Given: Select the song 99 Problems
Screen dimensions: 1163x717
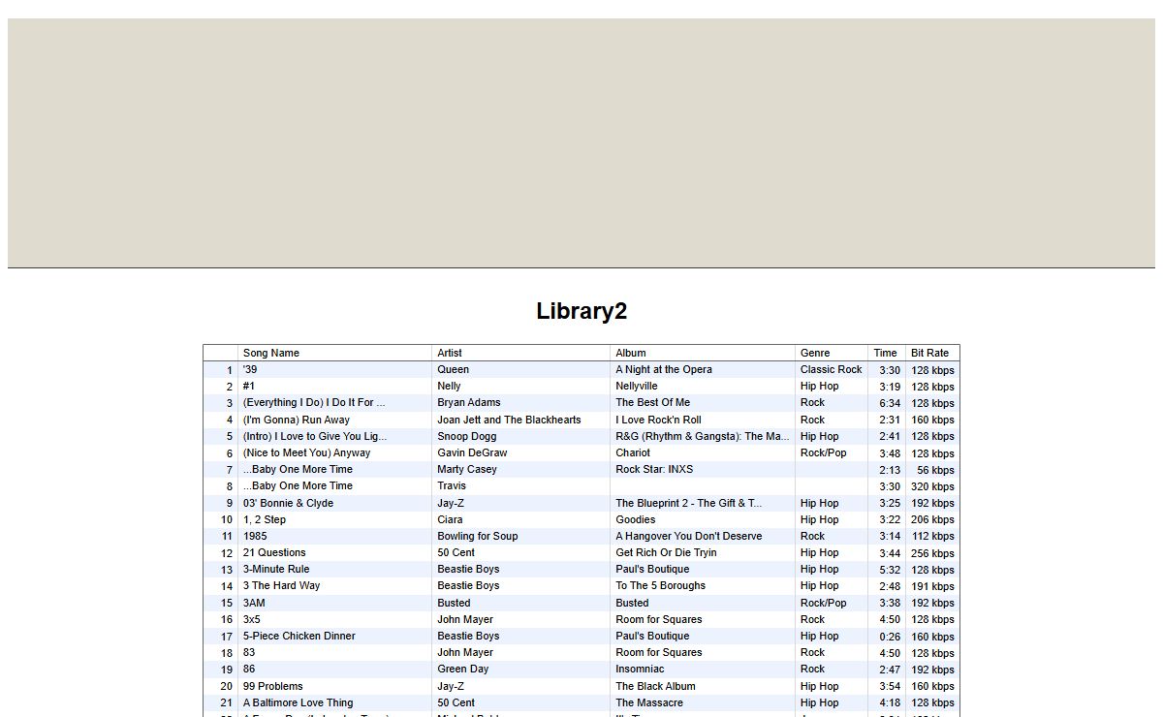Looking at the screenshot, I should 273,686.
